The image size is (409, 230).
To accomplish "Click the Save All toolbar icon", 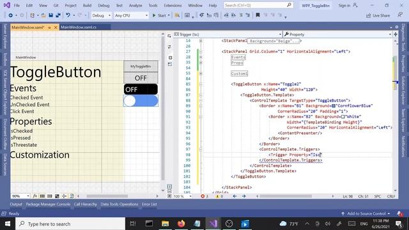I will pos(58,15).
